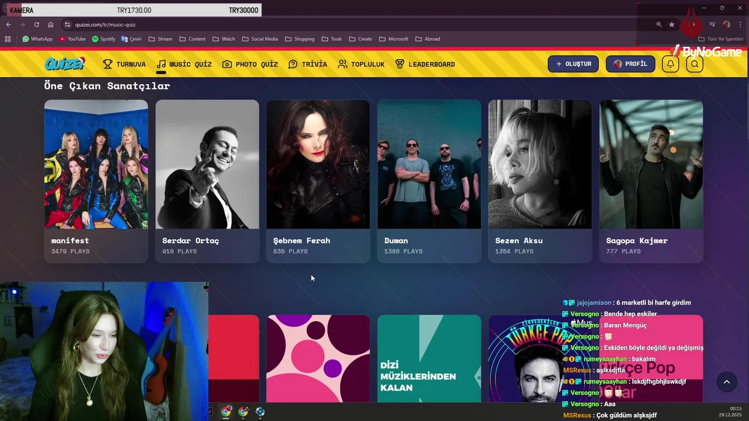Select the Serdar Ortaç artist card
Viewport: 749px width, 421px height.
207,181
